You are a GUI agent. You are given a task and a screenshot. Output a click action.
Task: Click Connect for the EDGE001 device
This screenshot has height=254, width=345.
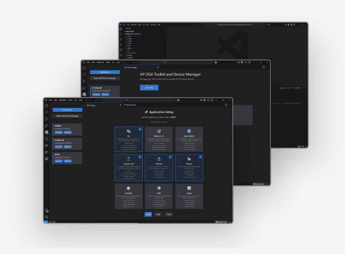coord(59,133)
